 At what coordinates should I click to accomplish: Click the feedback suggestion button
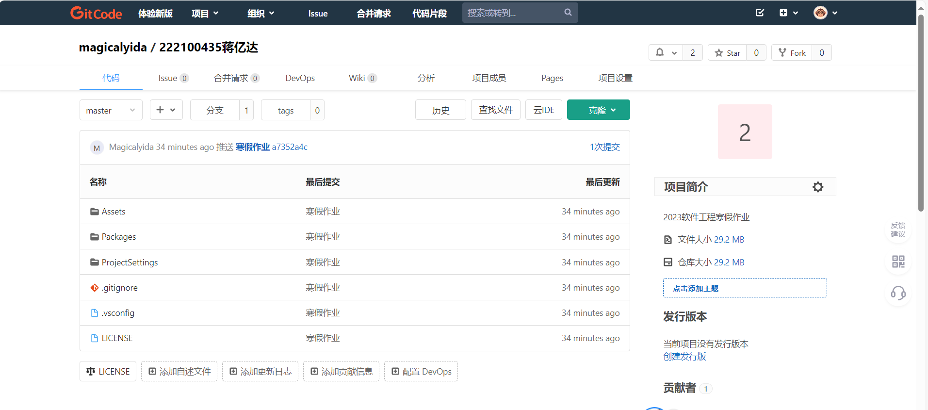coord(898,230)
